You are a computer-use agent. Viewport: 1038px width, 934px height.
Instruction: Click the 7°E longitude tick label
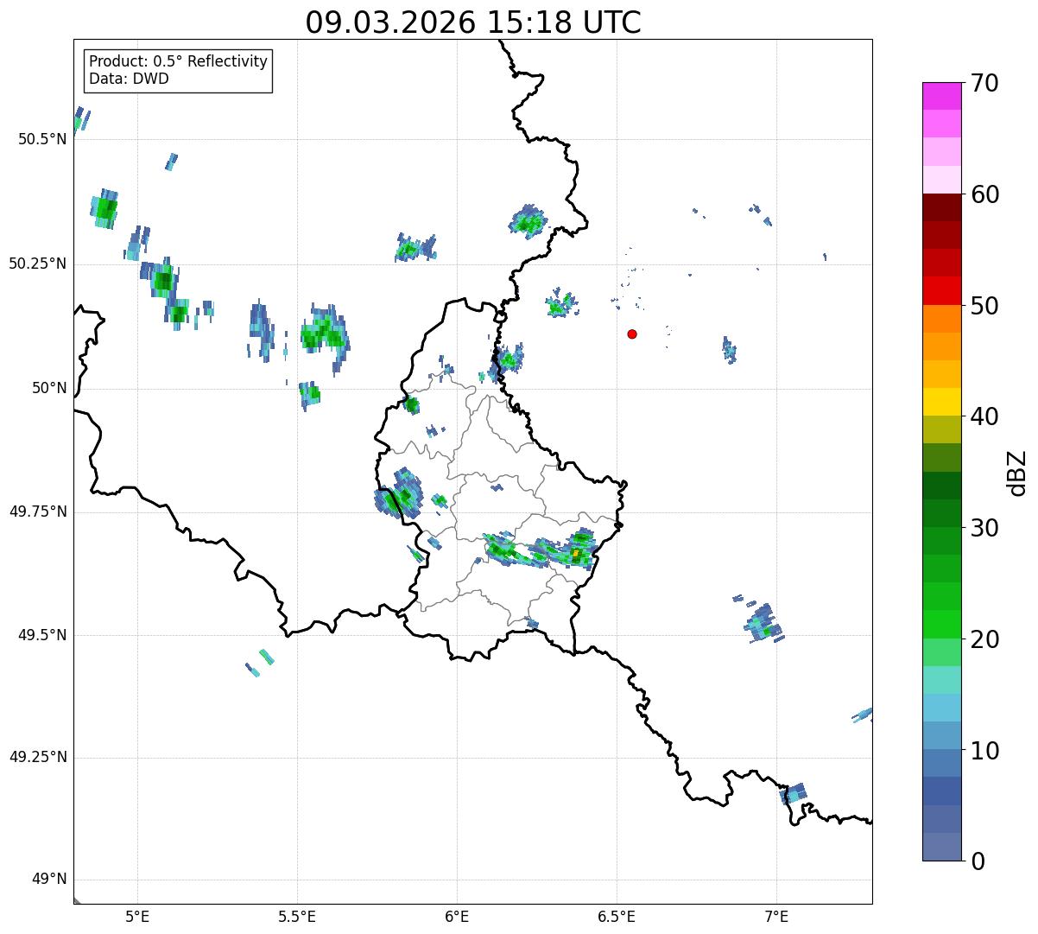tap(776, 916)
